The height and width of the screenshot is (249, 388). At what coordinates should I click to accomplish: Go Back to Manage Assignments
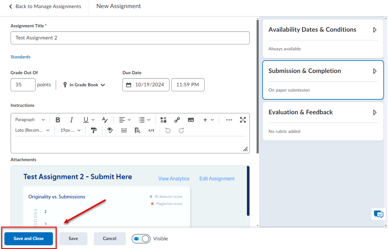[x=45, y=6]
